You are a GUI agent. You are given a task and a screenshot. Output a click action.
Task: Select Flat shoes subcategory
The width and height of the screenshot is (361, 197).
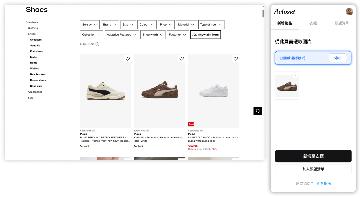click(x=36, y=51)
